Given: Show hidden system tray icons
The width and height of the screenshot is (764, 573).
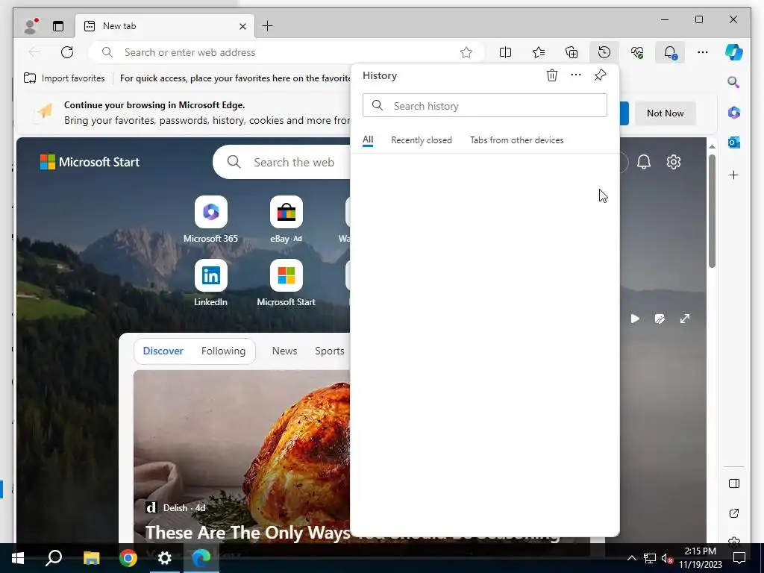Looking at the screenshot, I should [x=631, y=558].
